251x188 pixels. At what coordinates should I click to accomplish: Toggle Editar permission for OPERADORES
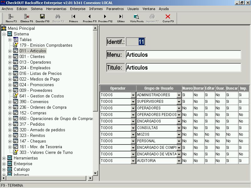pyautogui.click(x=210, y=108)
